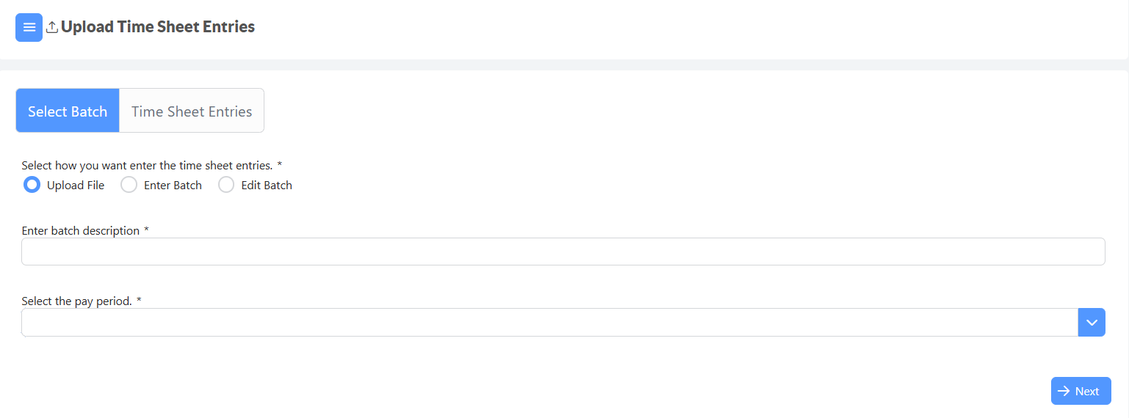
Task: Open the pay period combo box field
Action: coord(549,323)
